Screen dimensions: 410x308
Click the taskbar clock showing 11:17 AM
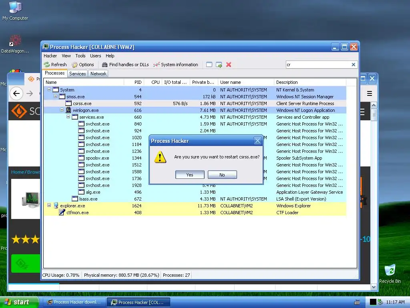point(395,302)
